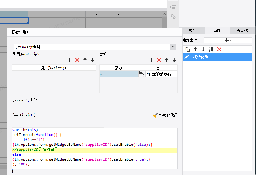Open the JavaScript脚本 type dropdown
Viewport: 256px width, 175px height.
pyautogui.click(x=173, y=47)
